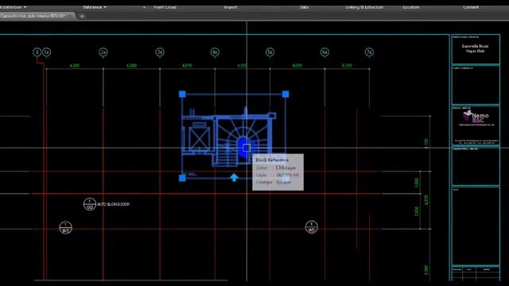
Task: Click dimension 4,200 between grids 1e and 2e
Action: pos(75,65)
